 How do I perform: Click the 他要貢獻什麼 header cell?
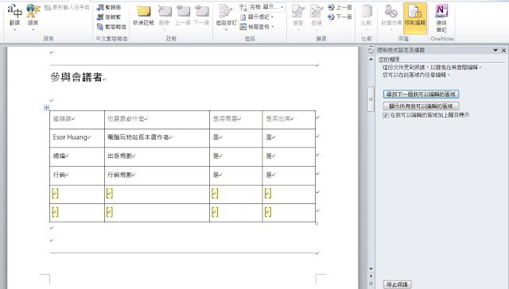pyautogui.click(x=157, y=119)
